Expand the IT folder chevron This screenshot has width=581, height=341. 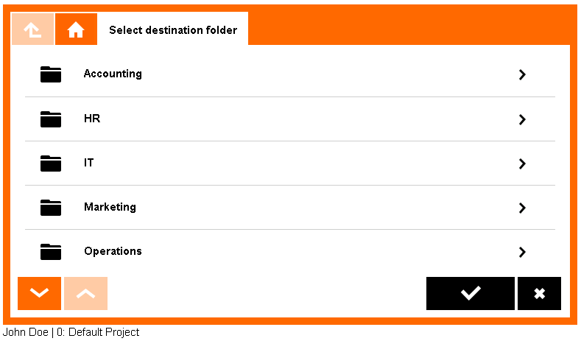[x=522, y=164]
